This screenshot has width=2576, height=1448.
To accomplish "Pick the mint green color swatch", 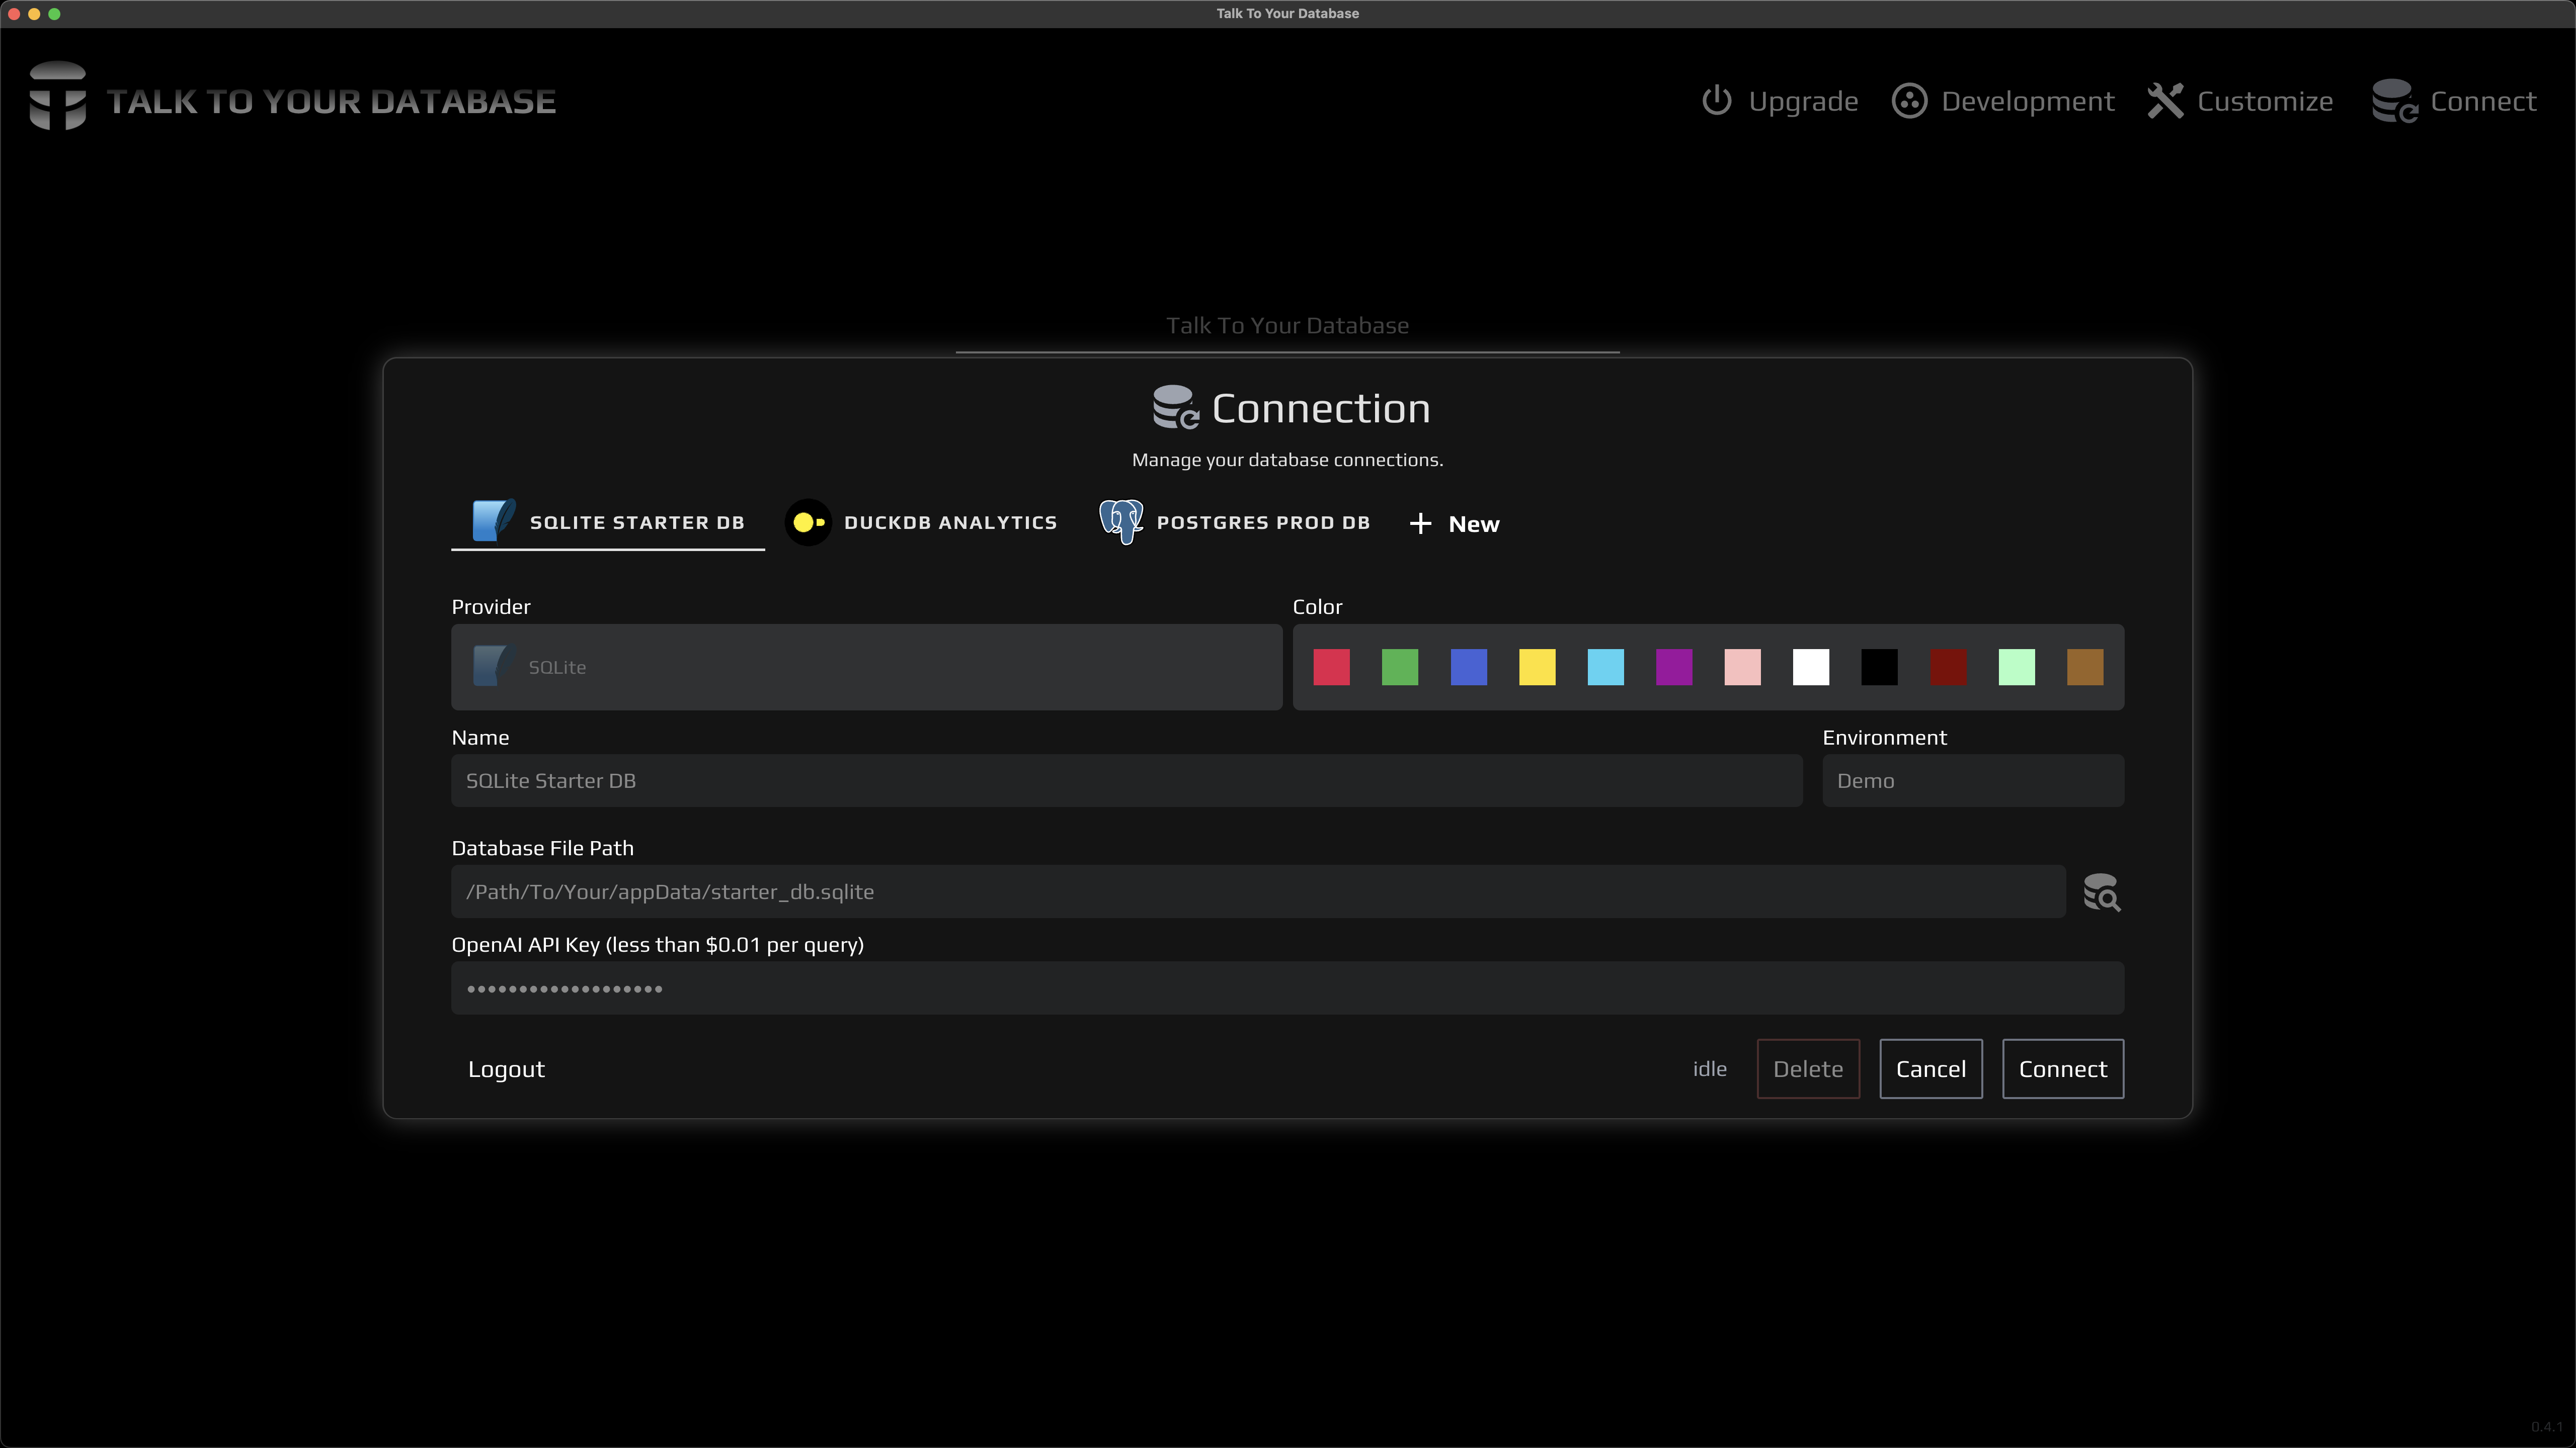I will pyautogui.click(x=2016, y=668).
